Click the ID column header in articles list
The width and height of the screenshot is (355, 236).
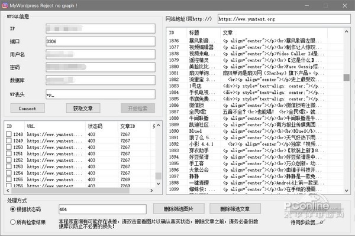[177, 33]
